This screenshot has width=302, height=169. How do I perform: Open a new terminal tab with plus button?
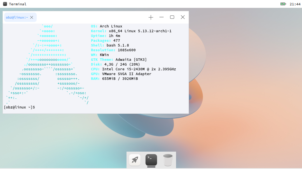151,17
